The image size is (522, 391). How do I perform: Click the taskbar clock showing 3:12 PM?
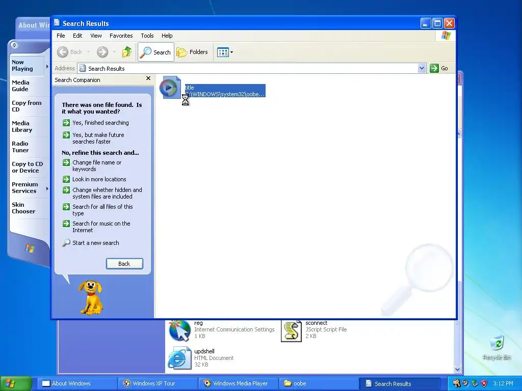click(503, 383)
